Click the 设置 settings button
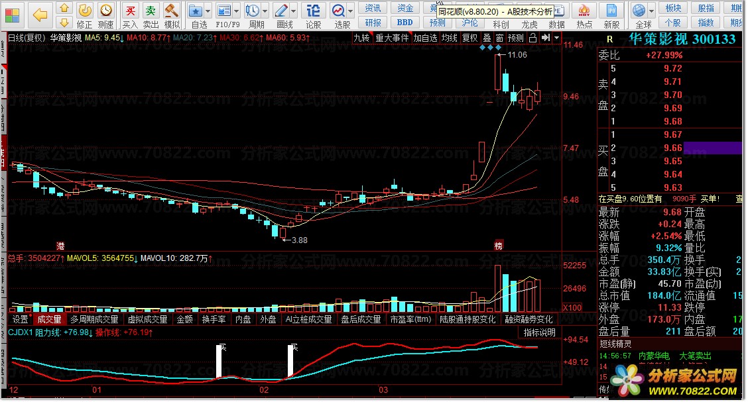The width and height of the screenshot is (748, 402). coord(20,319)
